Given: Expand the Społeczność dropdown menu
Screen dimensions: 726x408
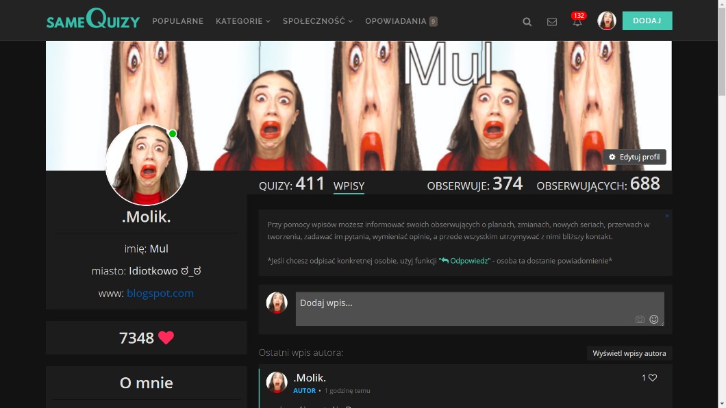Looking at the screenshot, I should pos(317,21).
